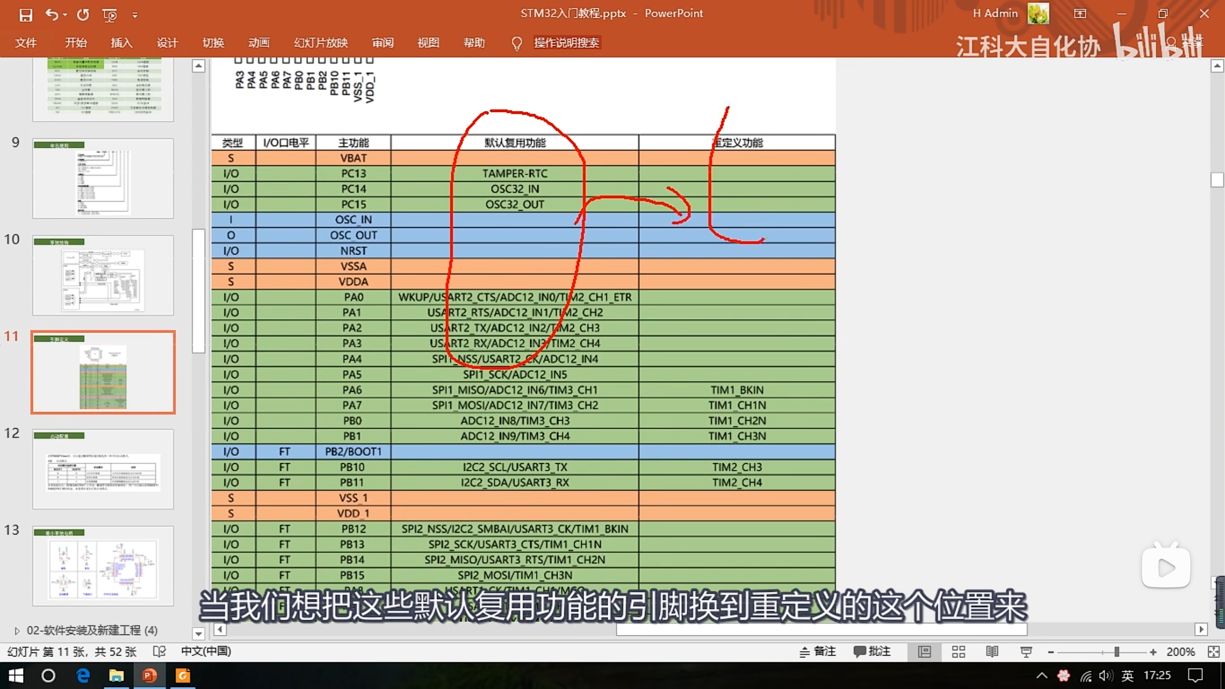
Task: Click the Repeat/Redo icon
Action: [83, 14]
